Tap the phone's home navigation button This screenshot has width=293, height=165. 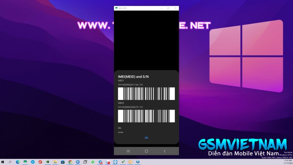(x=146, y=151)
